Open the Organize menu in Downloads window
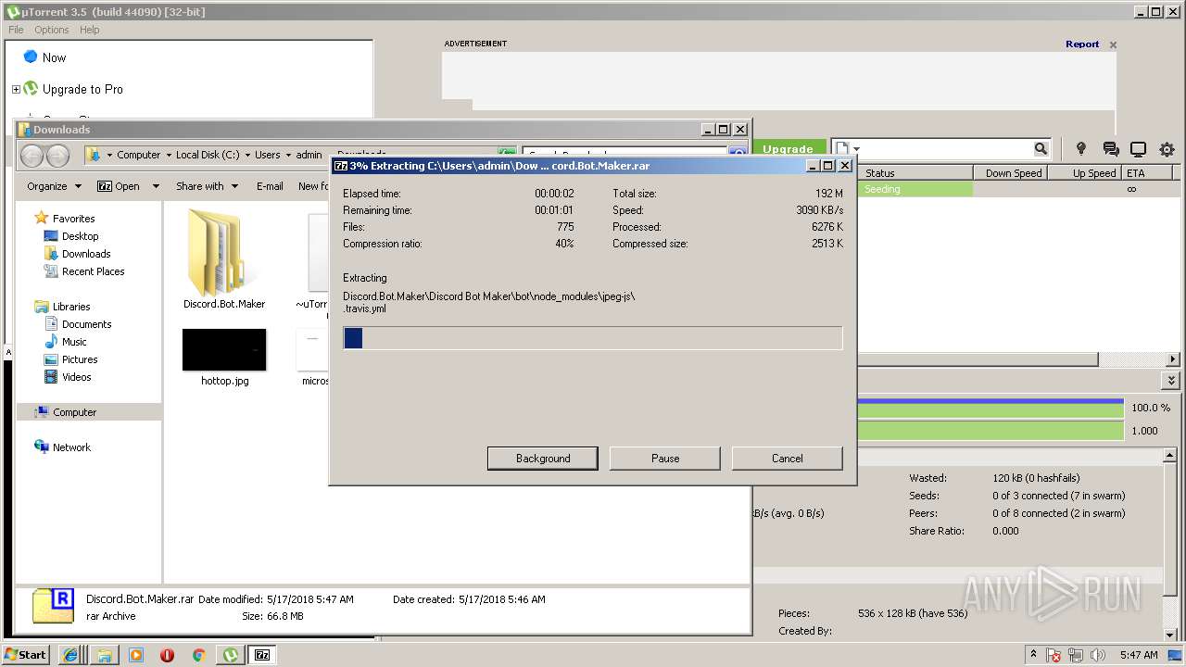The image size is (1186, 667). tap(54, 186)
